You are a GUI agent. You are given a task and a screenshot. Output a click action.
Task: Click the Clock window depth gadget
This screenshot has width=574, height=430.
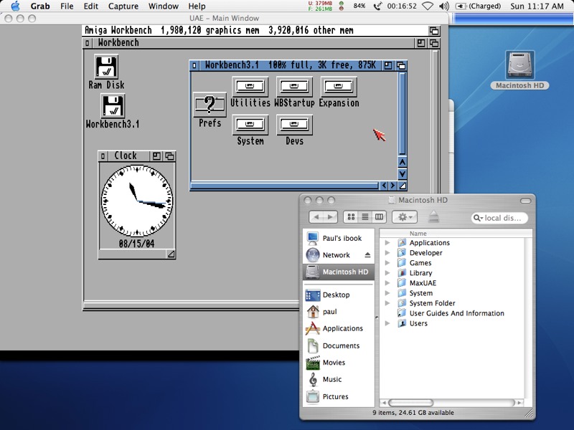pos(169,156)
